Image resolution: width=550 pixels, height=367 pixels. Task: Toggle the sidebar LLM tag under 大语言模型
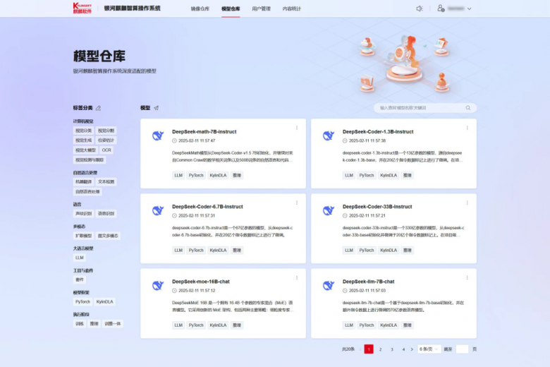[80, 258]
